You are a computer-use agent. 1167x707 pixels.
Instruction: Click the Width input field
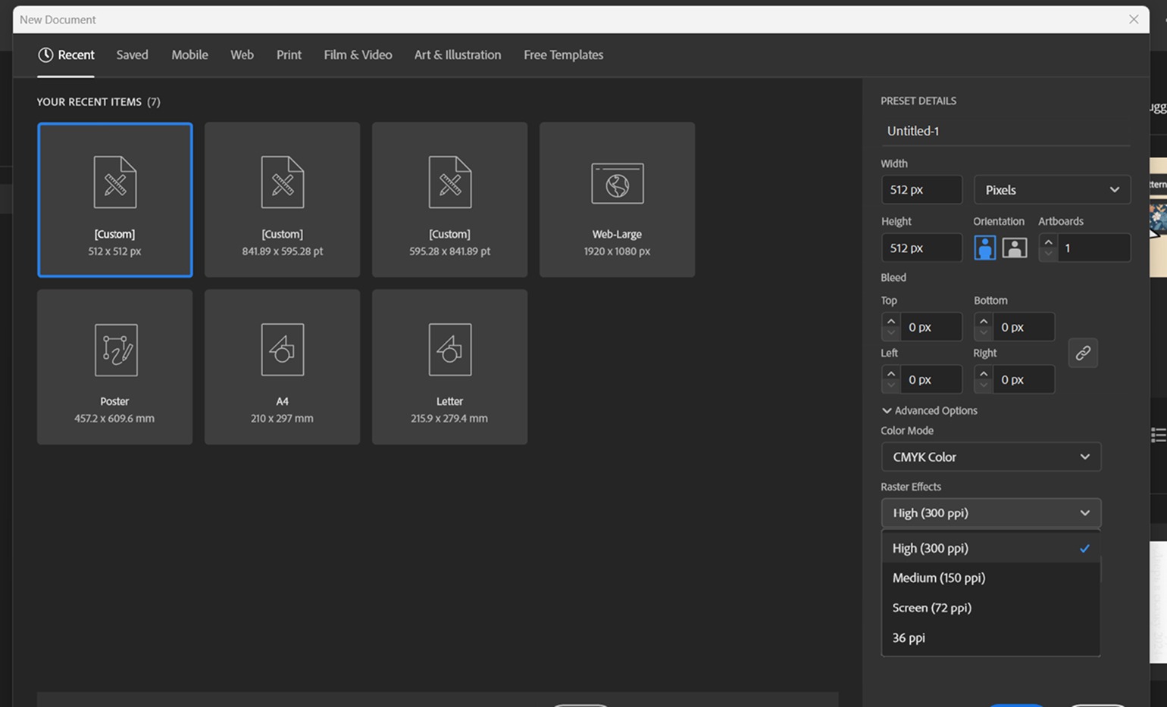(921, 189)
